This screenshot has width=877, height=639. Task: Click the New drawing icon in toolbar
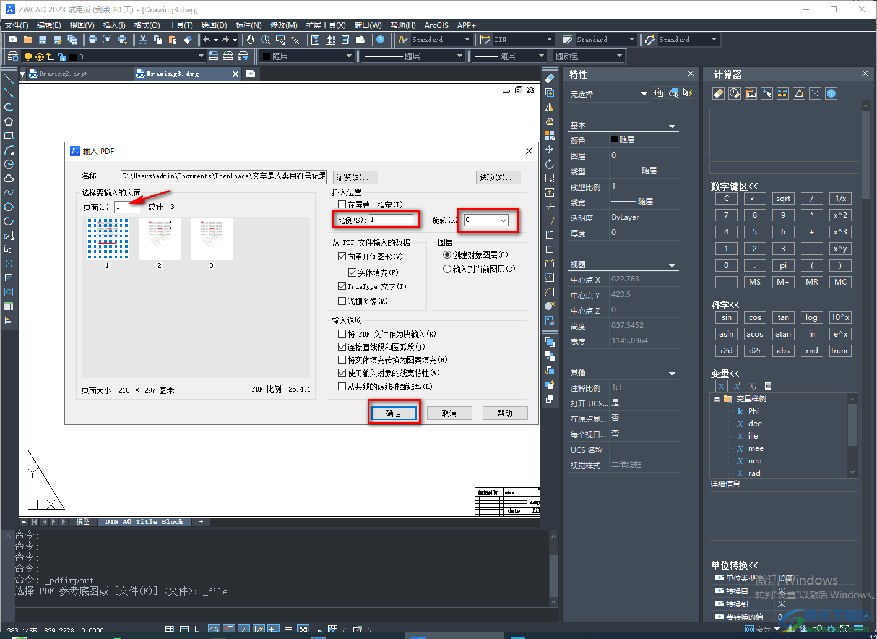click(12, 40)
